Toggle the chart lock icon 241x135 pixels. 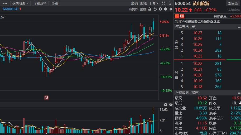pos(150,9)
